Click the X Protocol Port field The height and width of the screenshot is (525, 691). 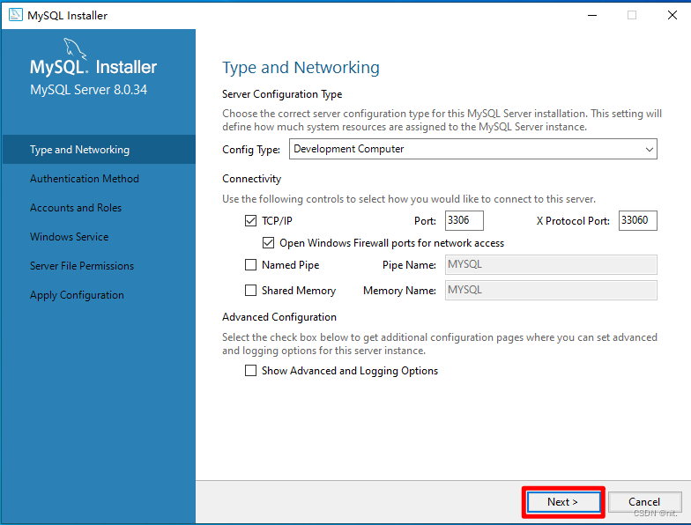coord(638,220)
